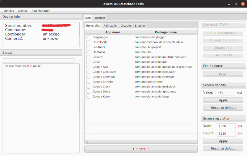Mark the Google Keep checkbox

pyautogui.click(x=88, y=96)
